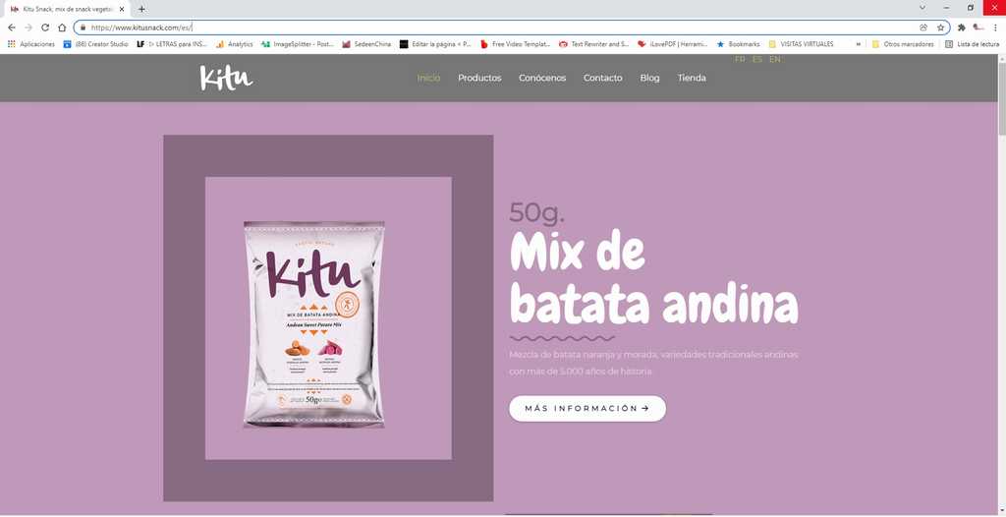This screenshot has height=517, width=1006.
Task: Open a new tab with the plus button
Action: click(141, 9)
